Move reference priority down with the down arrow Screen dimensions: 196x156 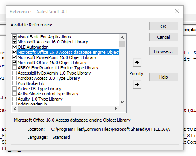pos(137,84)
